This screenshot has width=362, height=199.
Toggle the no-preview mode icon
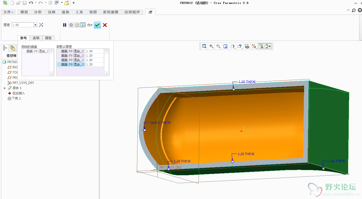[71, 25]
